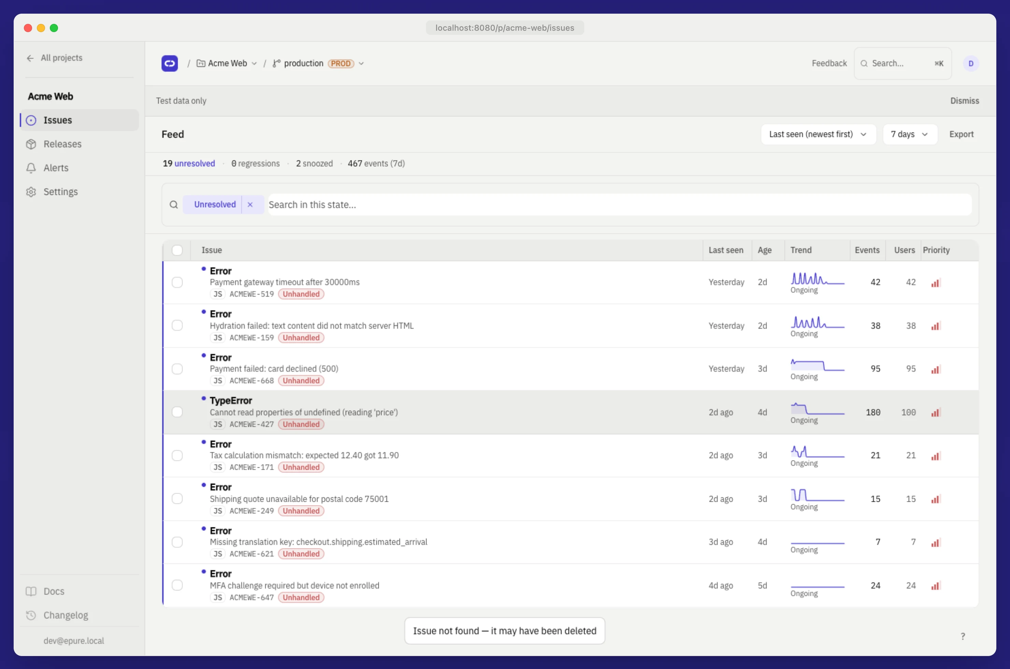
Task: Open the 7 days range dropdown
Action: coord(910,134)
